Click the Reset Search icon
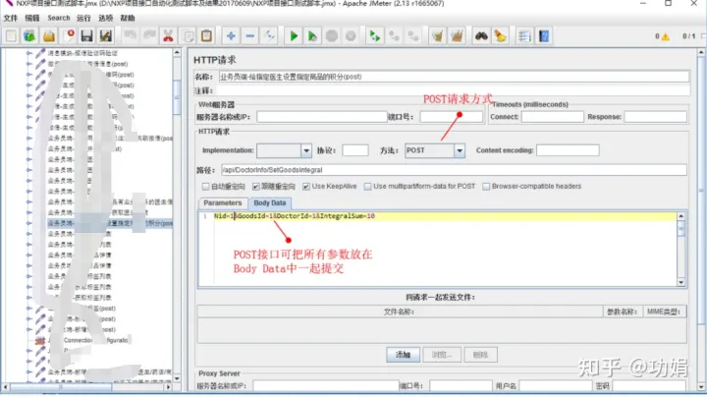 tap(500, 36)
